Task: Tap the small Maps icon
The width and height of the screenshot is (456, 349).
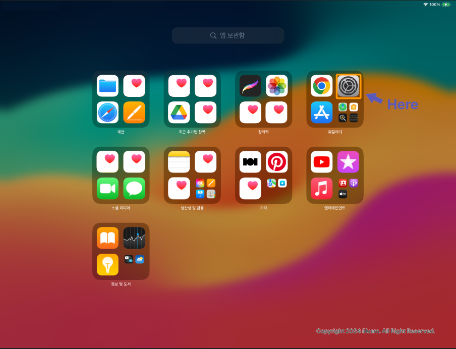Action: point(271,183)
